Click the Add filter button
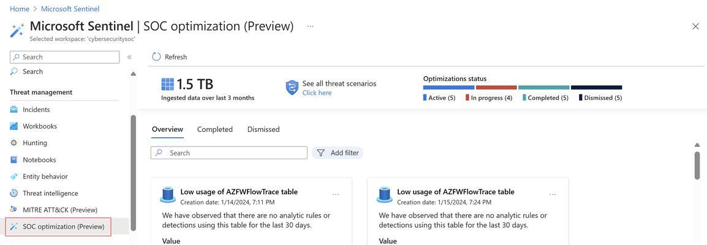The width and height of the screenshot is (707, 245). (x=338, y=153)
